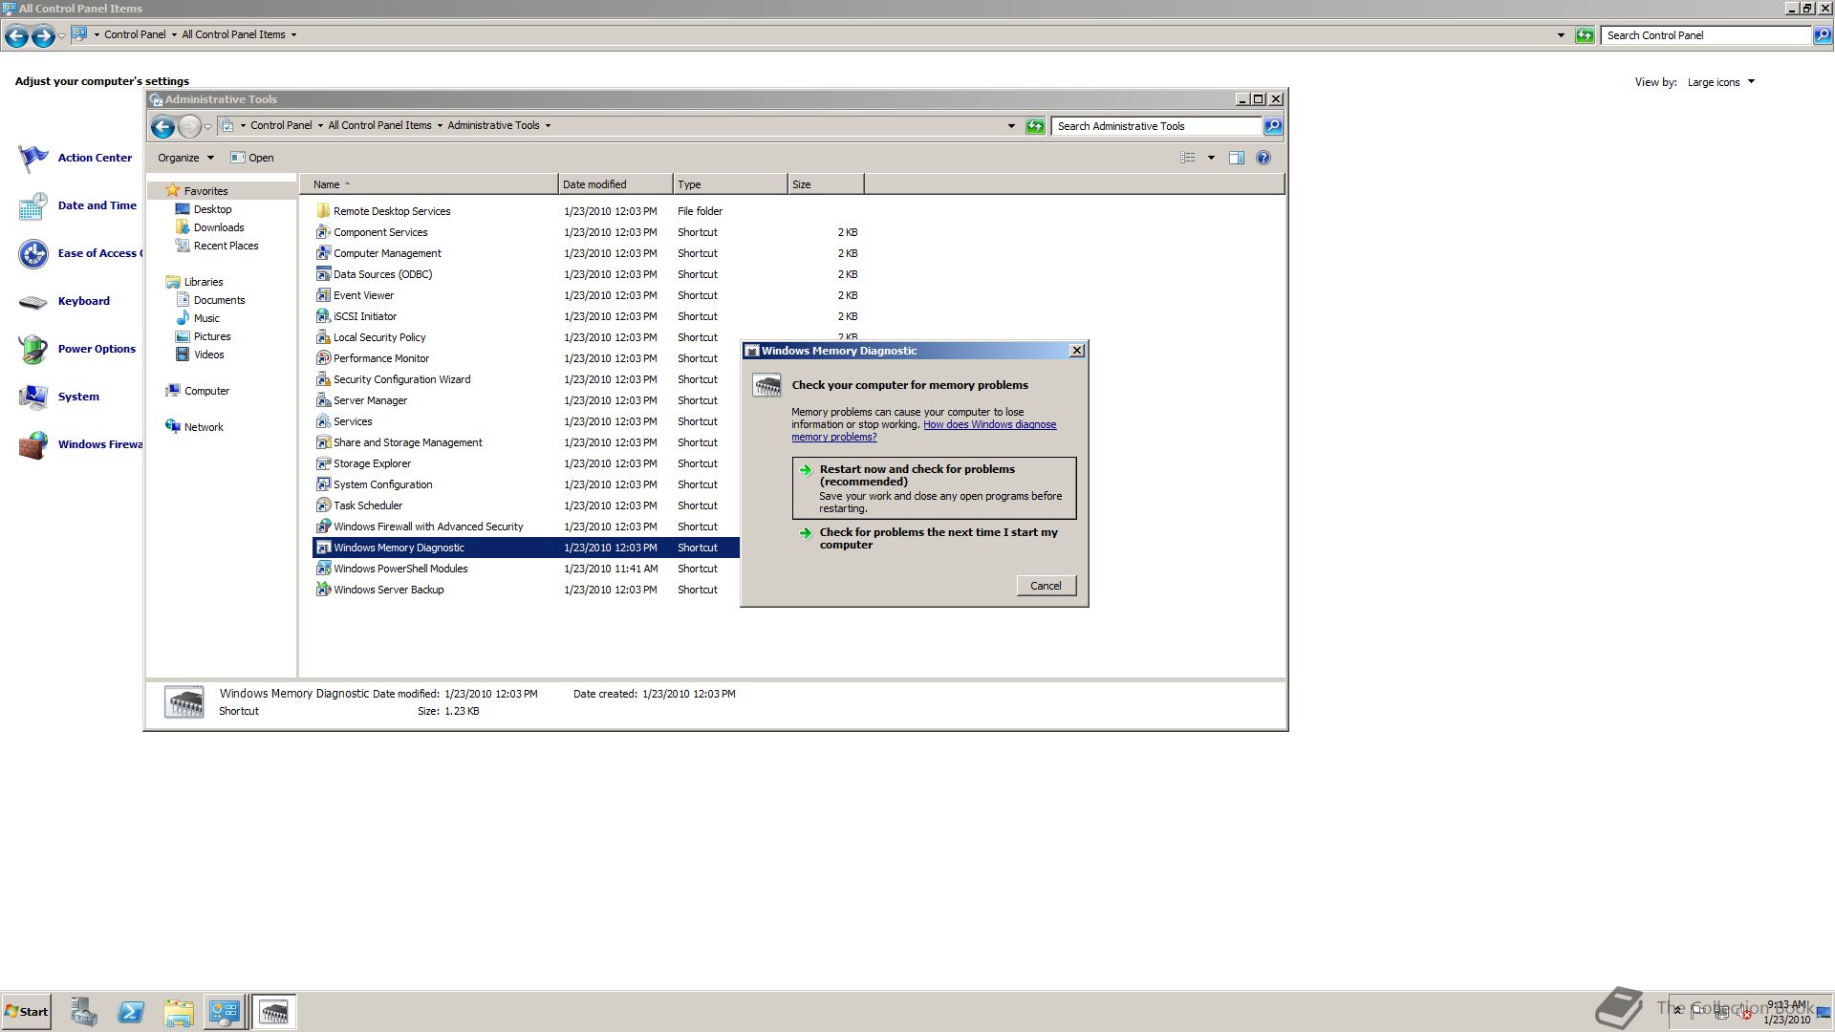Cancel the Windows Memory Diagnostic dialog
The height and width of the screenshot is (1032, 1835).
[1046, 586]
